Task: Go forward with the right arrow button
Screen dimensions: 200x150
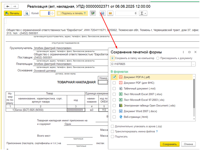Action: coord(15,6)
